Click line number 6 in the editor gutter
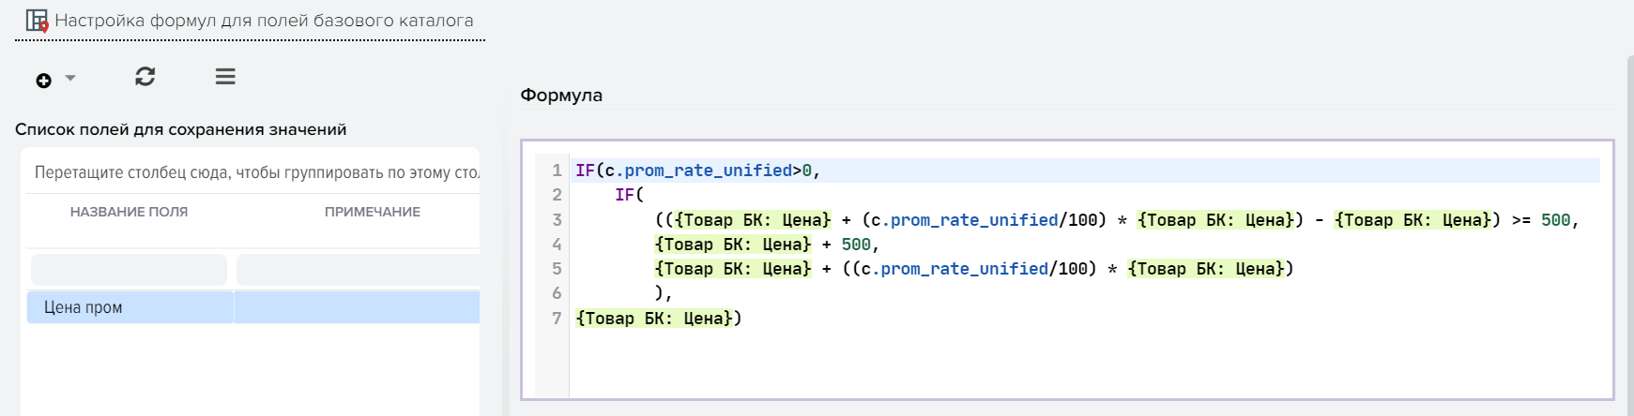Screen dimensions: 1634x416 [557, 293]
